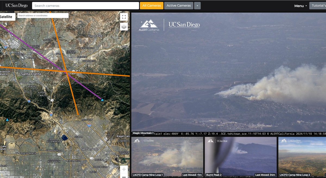
Task: Click the Mission Hills map label
Action: [74, 161]
